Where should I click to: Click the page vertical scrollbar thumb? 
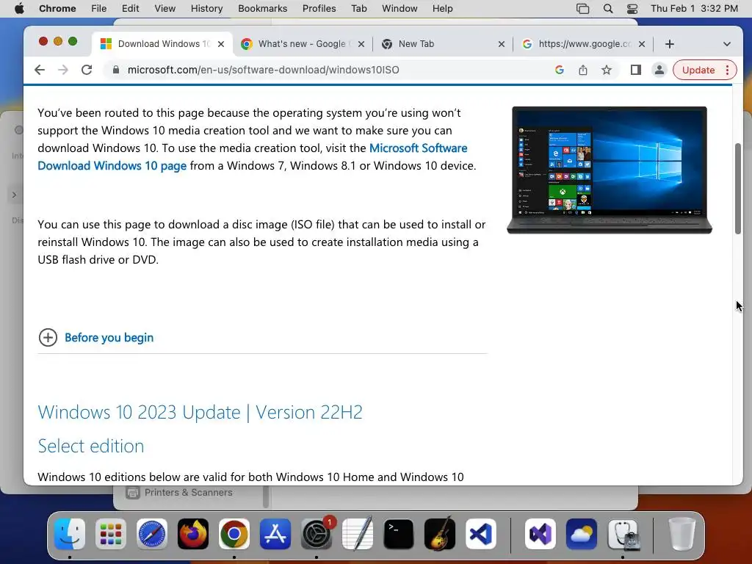tap(737, 189)
